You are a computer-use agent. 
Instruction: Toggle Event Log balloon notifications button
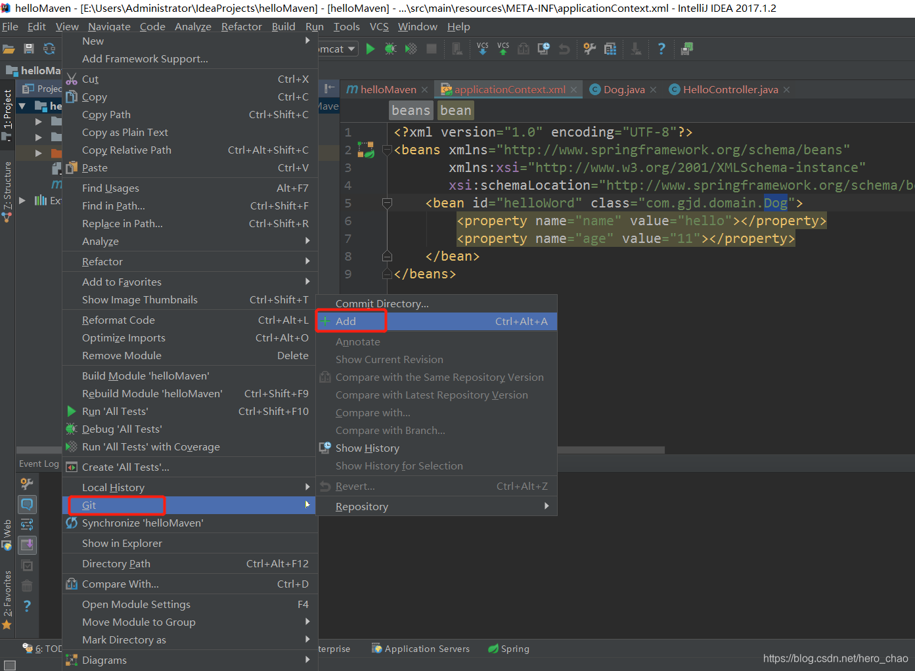pos(27,504)
